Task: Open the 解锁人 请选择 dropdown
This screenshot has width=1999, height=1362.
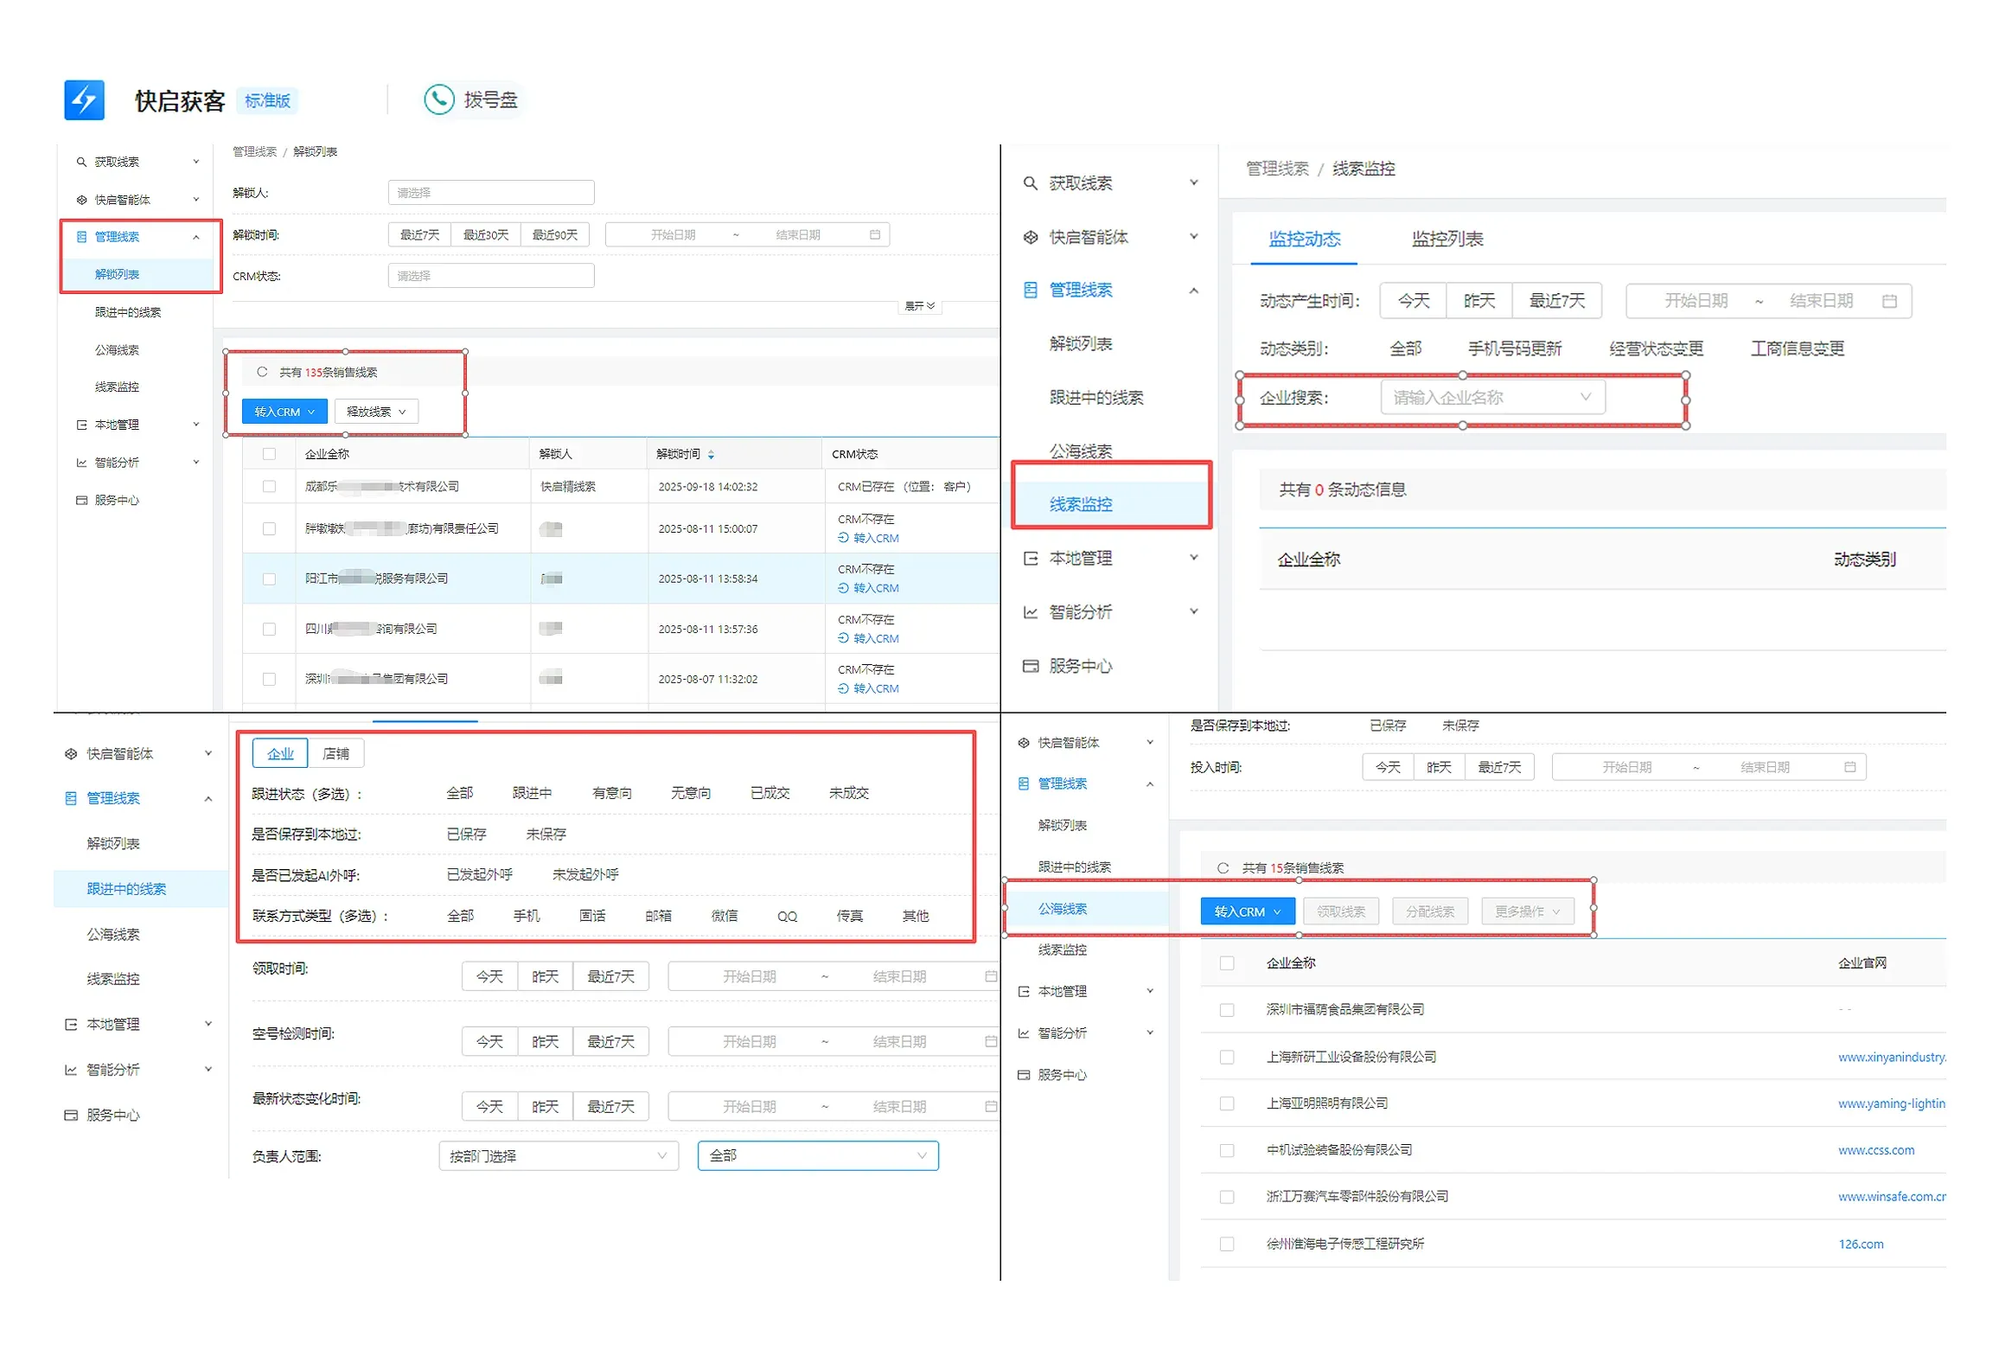Action: coord(491,193)
